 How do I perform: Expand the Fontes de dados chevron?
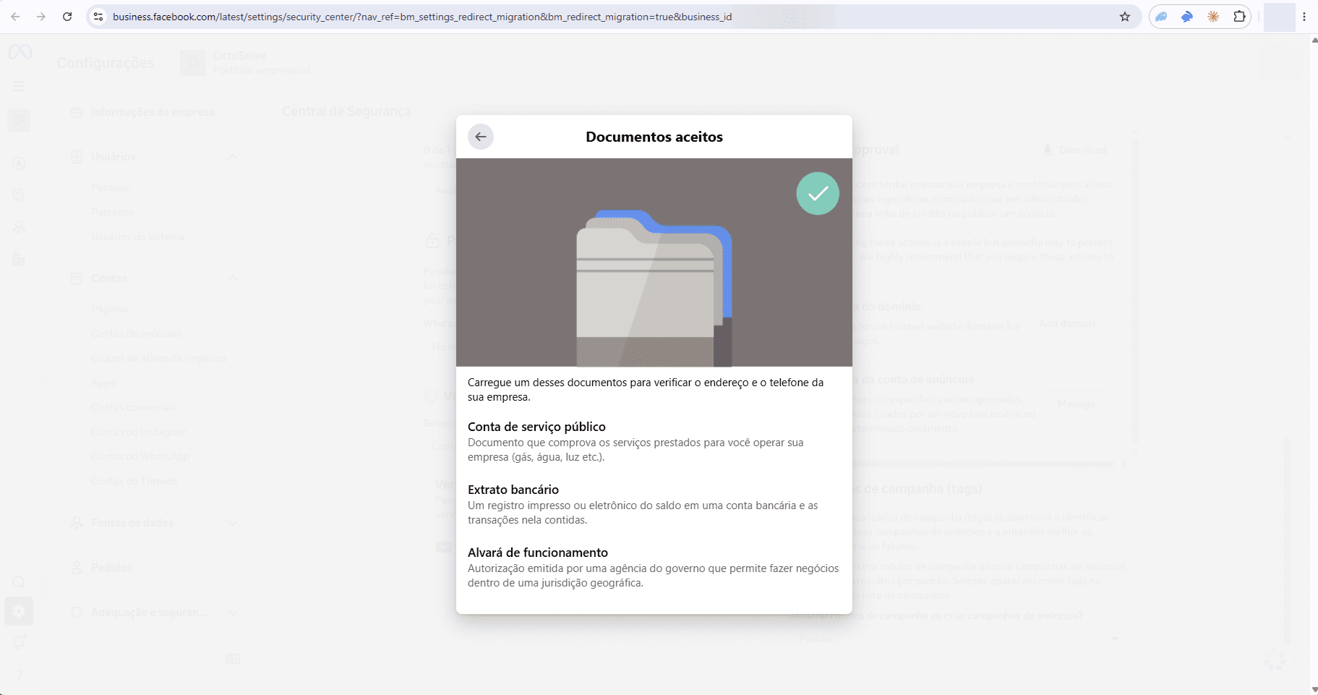(x=233, y=523)
